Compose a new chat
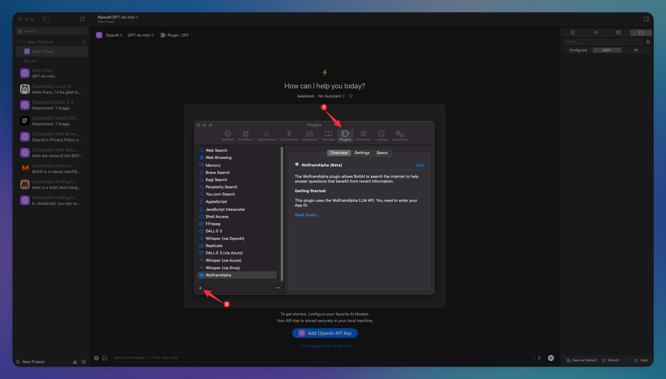 click(83, 19)
